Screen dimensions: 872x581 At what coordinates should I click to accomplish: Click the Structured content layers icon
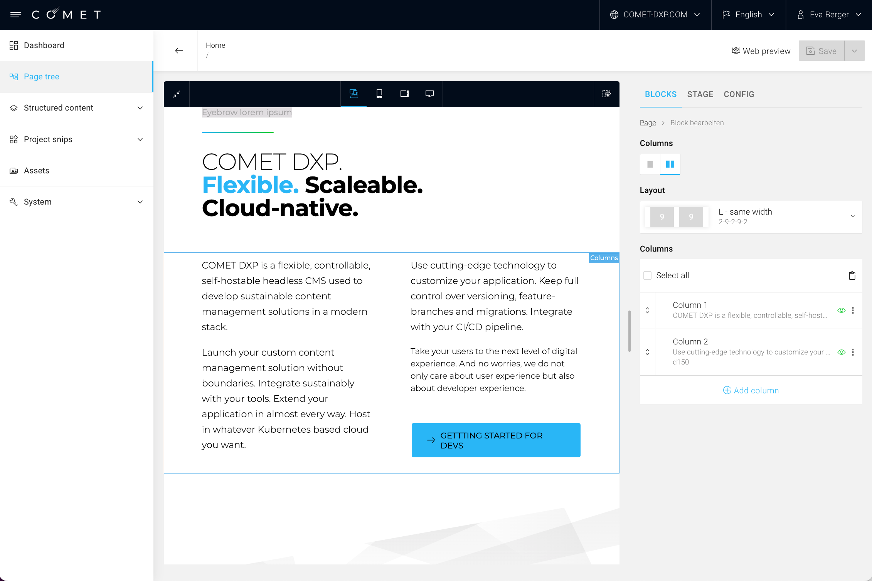[14, 108]
